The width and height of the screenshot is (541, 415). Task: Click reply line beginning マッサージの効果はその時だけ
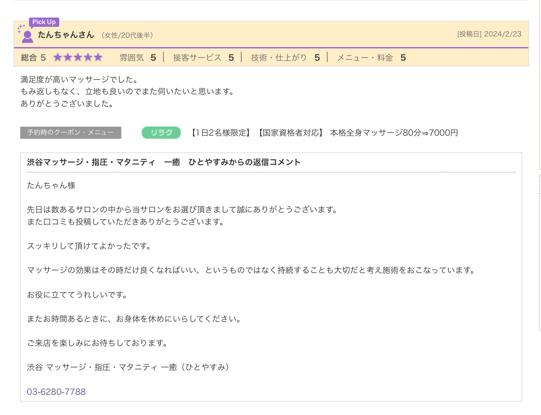coord(251,270)
